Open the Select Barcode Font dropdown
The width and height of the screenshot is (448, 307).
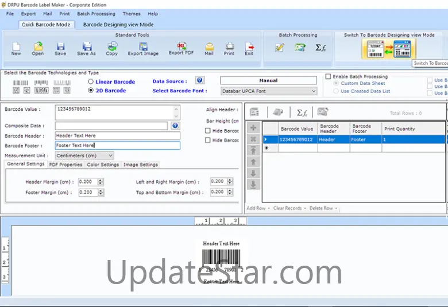269,91
